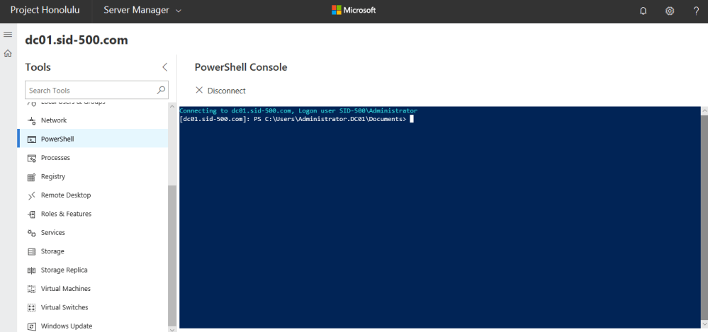Expand the Server Manager dropdown
Image resolution: width=708 pixels, height=332 pixels.
coord(142,11)
